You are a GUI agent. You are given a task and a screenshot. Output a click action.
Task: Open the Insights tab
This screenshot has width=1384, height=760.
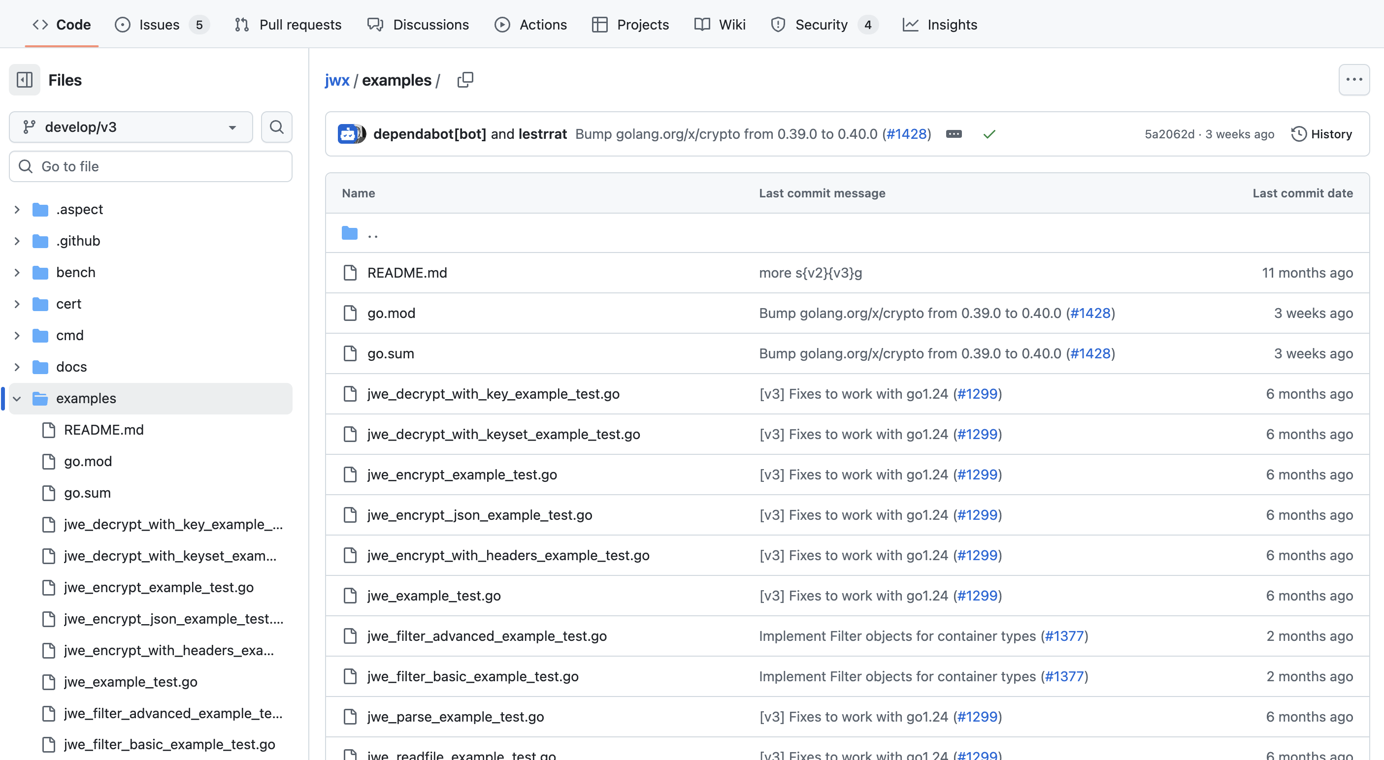pos(940,25)
